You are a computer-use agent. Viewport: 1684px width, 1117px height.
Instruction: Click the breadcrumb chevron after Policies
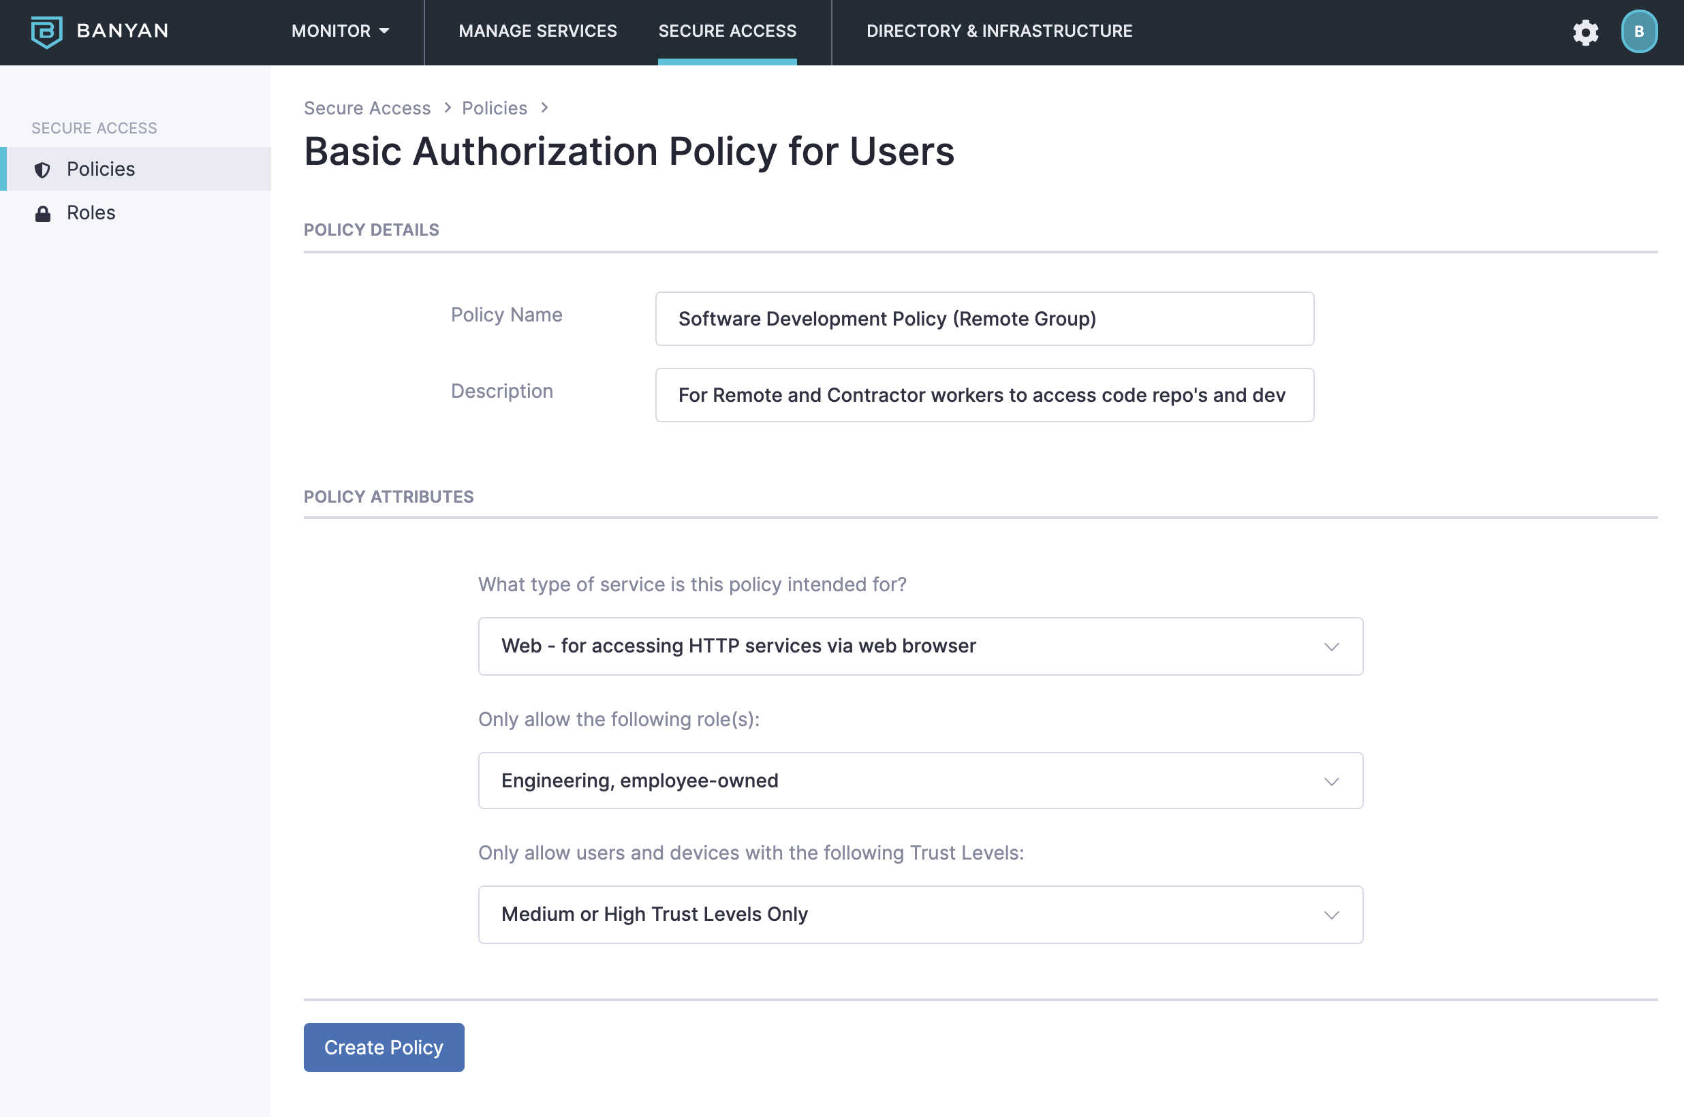tap(544, 108)
